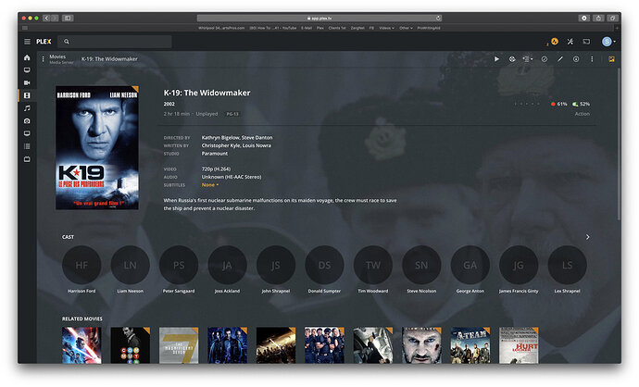
Task: Set a star rating for the movie
Action: (x=527, y=104)
